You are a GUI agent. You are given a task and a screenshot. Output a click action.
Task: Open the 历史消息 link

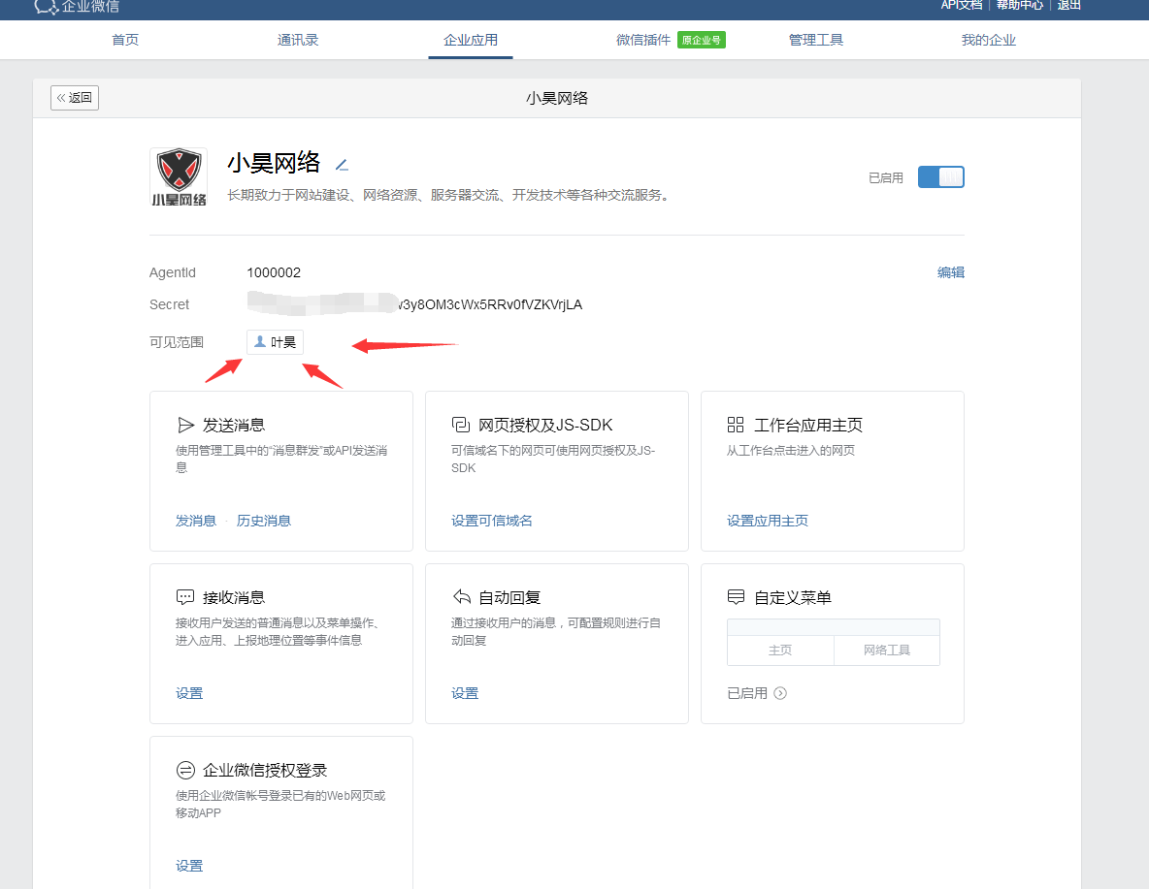tap(264, 521)
